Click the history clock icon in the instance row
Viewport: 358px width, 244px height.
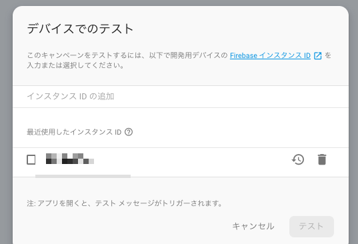coord(298,159)
